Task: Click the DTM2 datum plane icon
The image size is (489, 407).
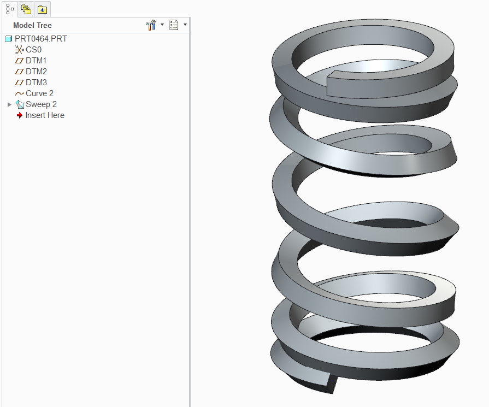Action: (19, 72)
